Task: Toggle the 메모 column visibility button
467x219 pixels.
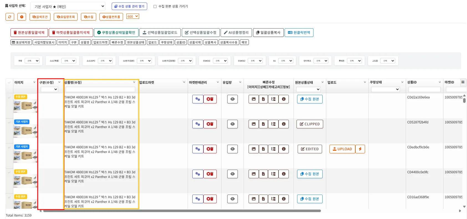Action: pyautogui.click(x=244, y=42)
